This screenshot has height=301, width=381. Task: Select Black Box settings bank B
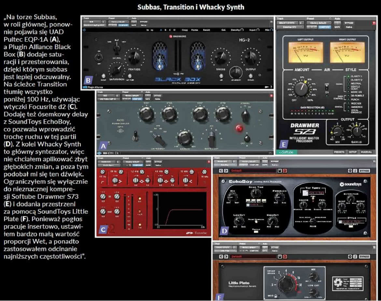165,30
